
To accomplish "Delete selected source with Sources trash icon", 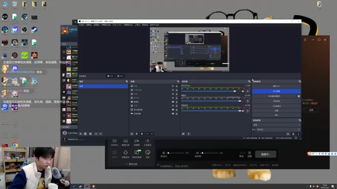I will 136,134.
